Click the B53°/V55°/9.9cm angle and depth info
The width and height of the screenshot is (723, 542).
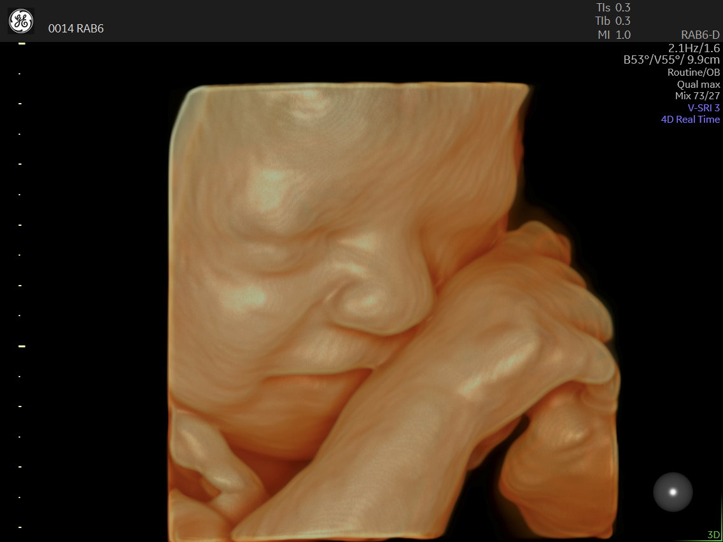tap(671, 60)
